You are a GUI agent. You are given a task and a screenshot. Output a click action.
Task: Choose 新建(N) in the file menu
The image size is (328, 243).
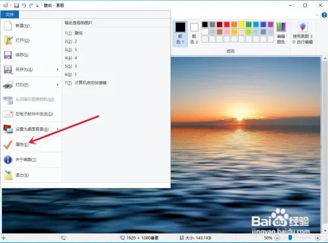click(31, 26)
